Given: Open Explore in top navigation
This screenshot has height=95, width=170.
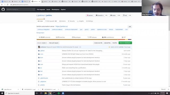Looking at the screenshot, I should point(63,9).
